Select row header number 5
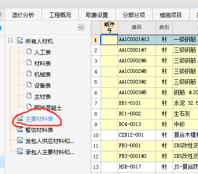The height and width of the screenshot is (174, 198). coord(96,82)
